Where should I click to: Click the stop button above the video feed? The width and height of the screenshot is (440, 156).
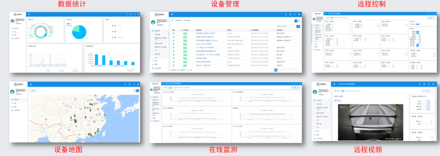point(338,101)
